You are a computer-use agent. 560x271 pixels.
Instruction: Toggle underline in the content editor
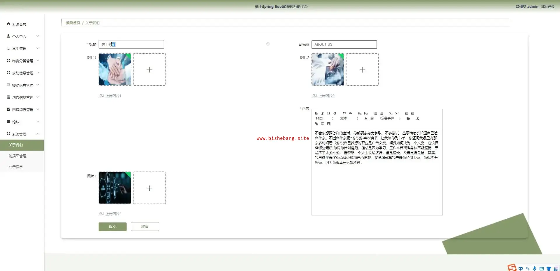tap(328, 113)
